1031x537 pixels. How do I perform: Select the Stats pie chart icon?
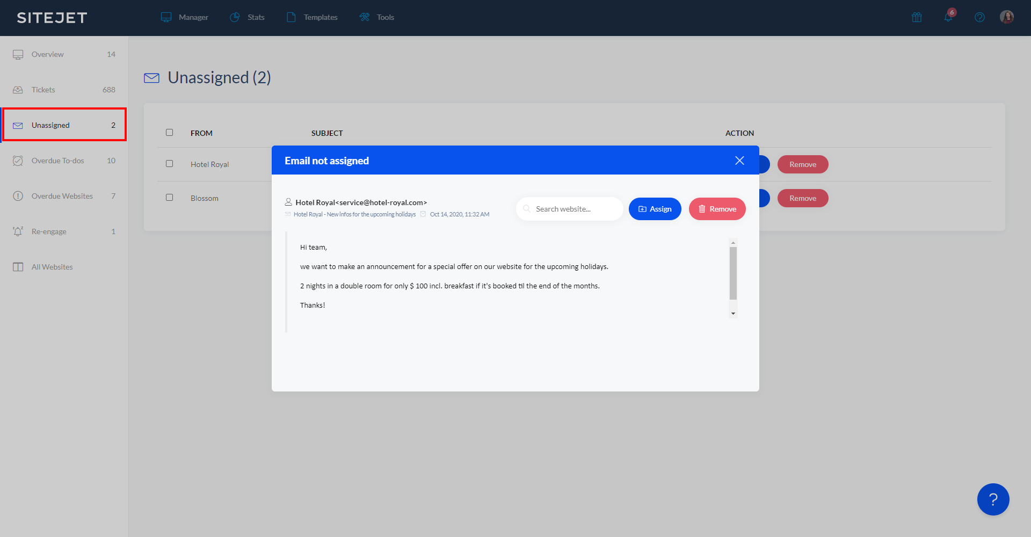234,17
